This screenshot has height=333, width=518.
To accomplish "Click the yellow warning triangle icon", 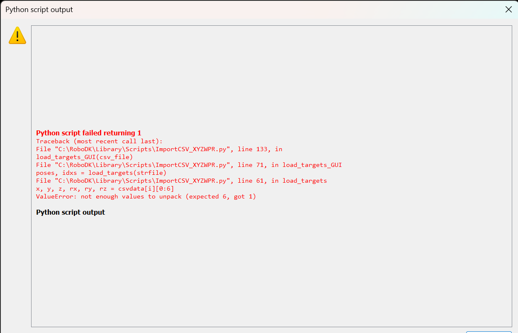I will tap(17, 36).
